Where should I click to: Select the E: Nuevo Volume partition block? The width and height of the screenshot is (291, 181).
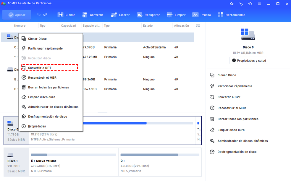[x=73, y=162]
